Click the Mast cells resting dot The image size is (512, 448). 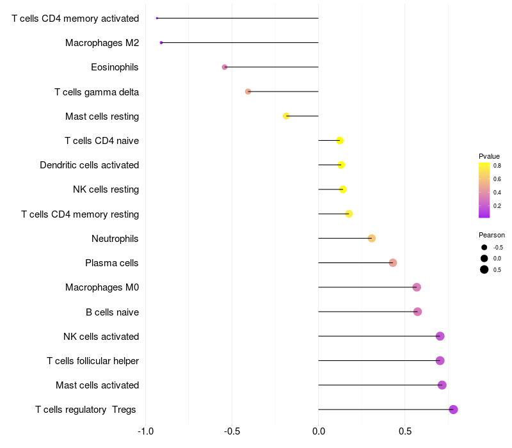[286, 116]
